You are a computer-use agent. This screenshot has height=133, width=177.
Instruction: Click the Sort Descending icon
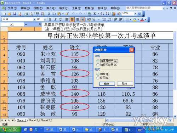point(107,14)
